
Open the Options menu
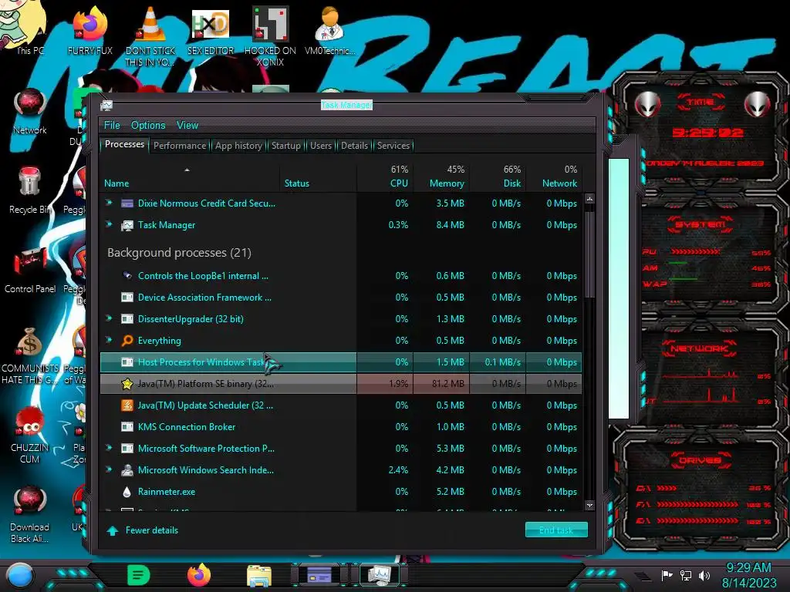148,126
